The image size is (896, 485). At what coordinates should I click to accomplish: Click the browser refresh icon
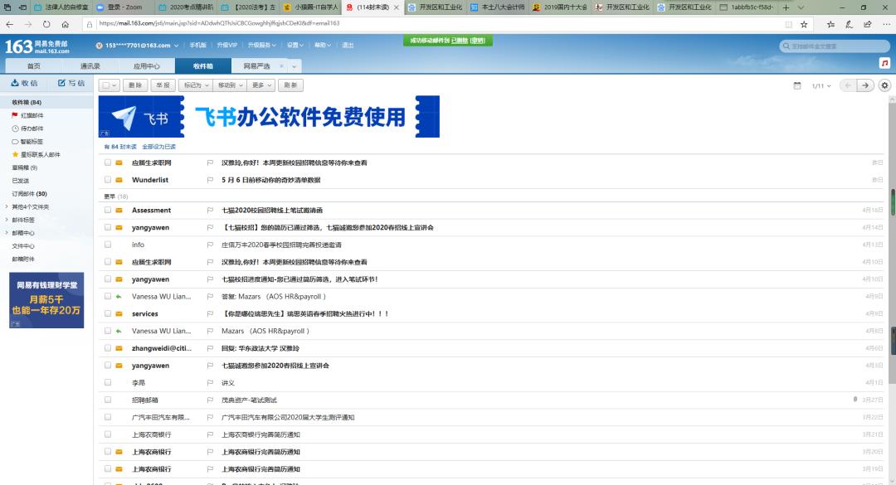tap(46, 24)
